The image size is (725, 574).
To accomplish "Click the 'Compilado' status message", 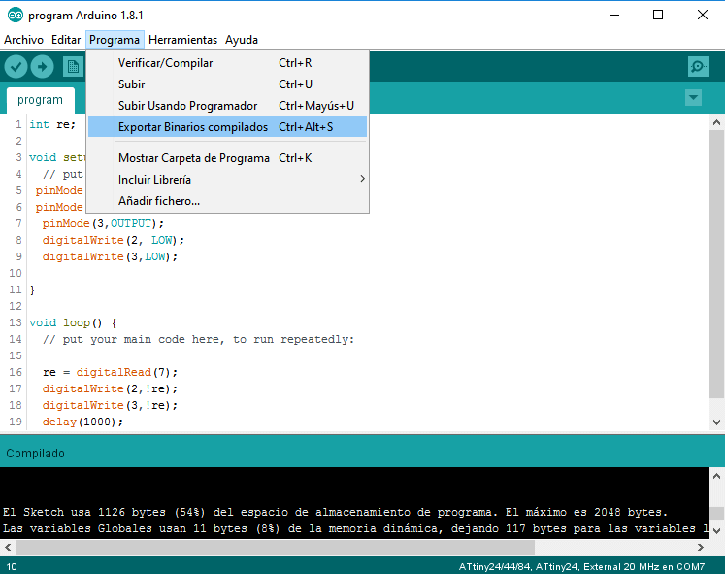I will pos(36,454).
